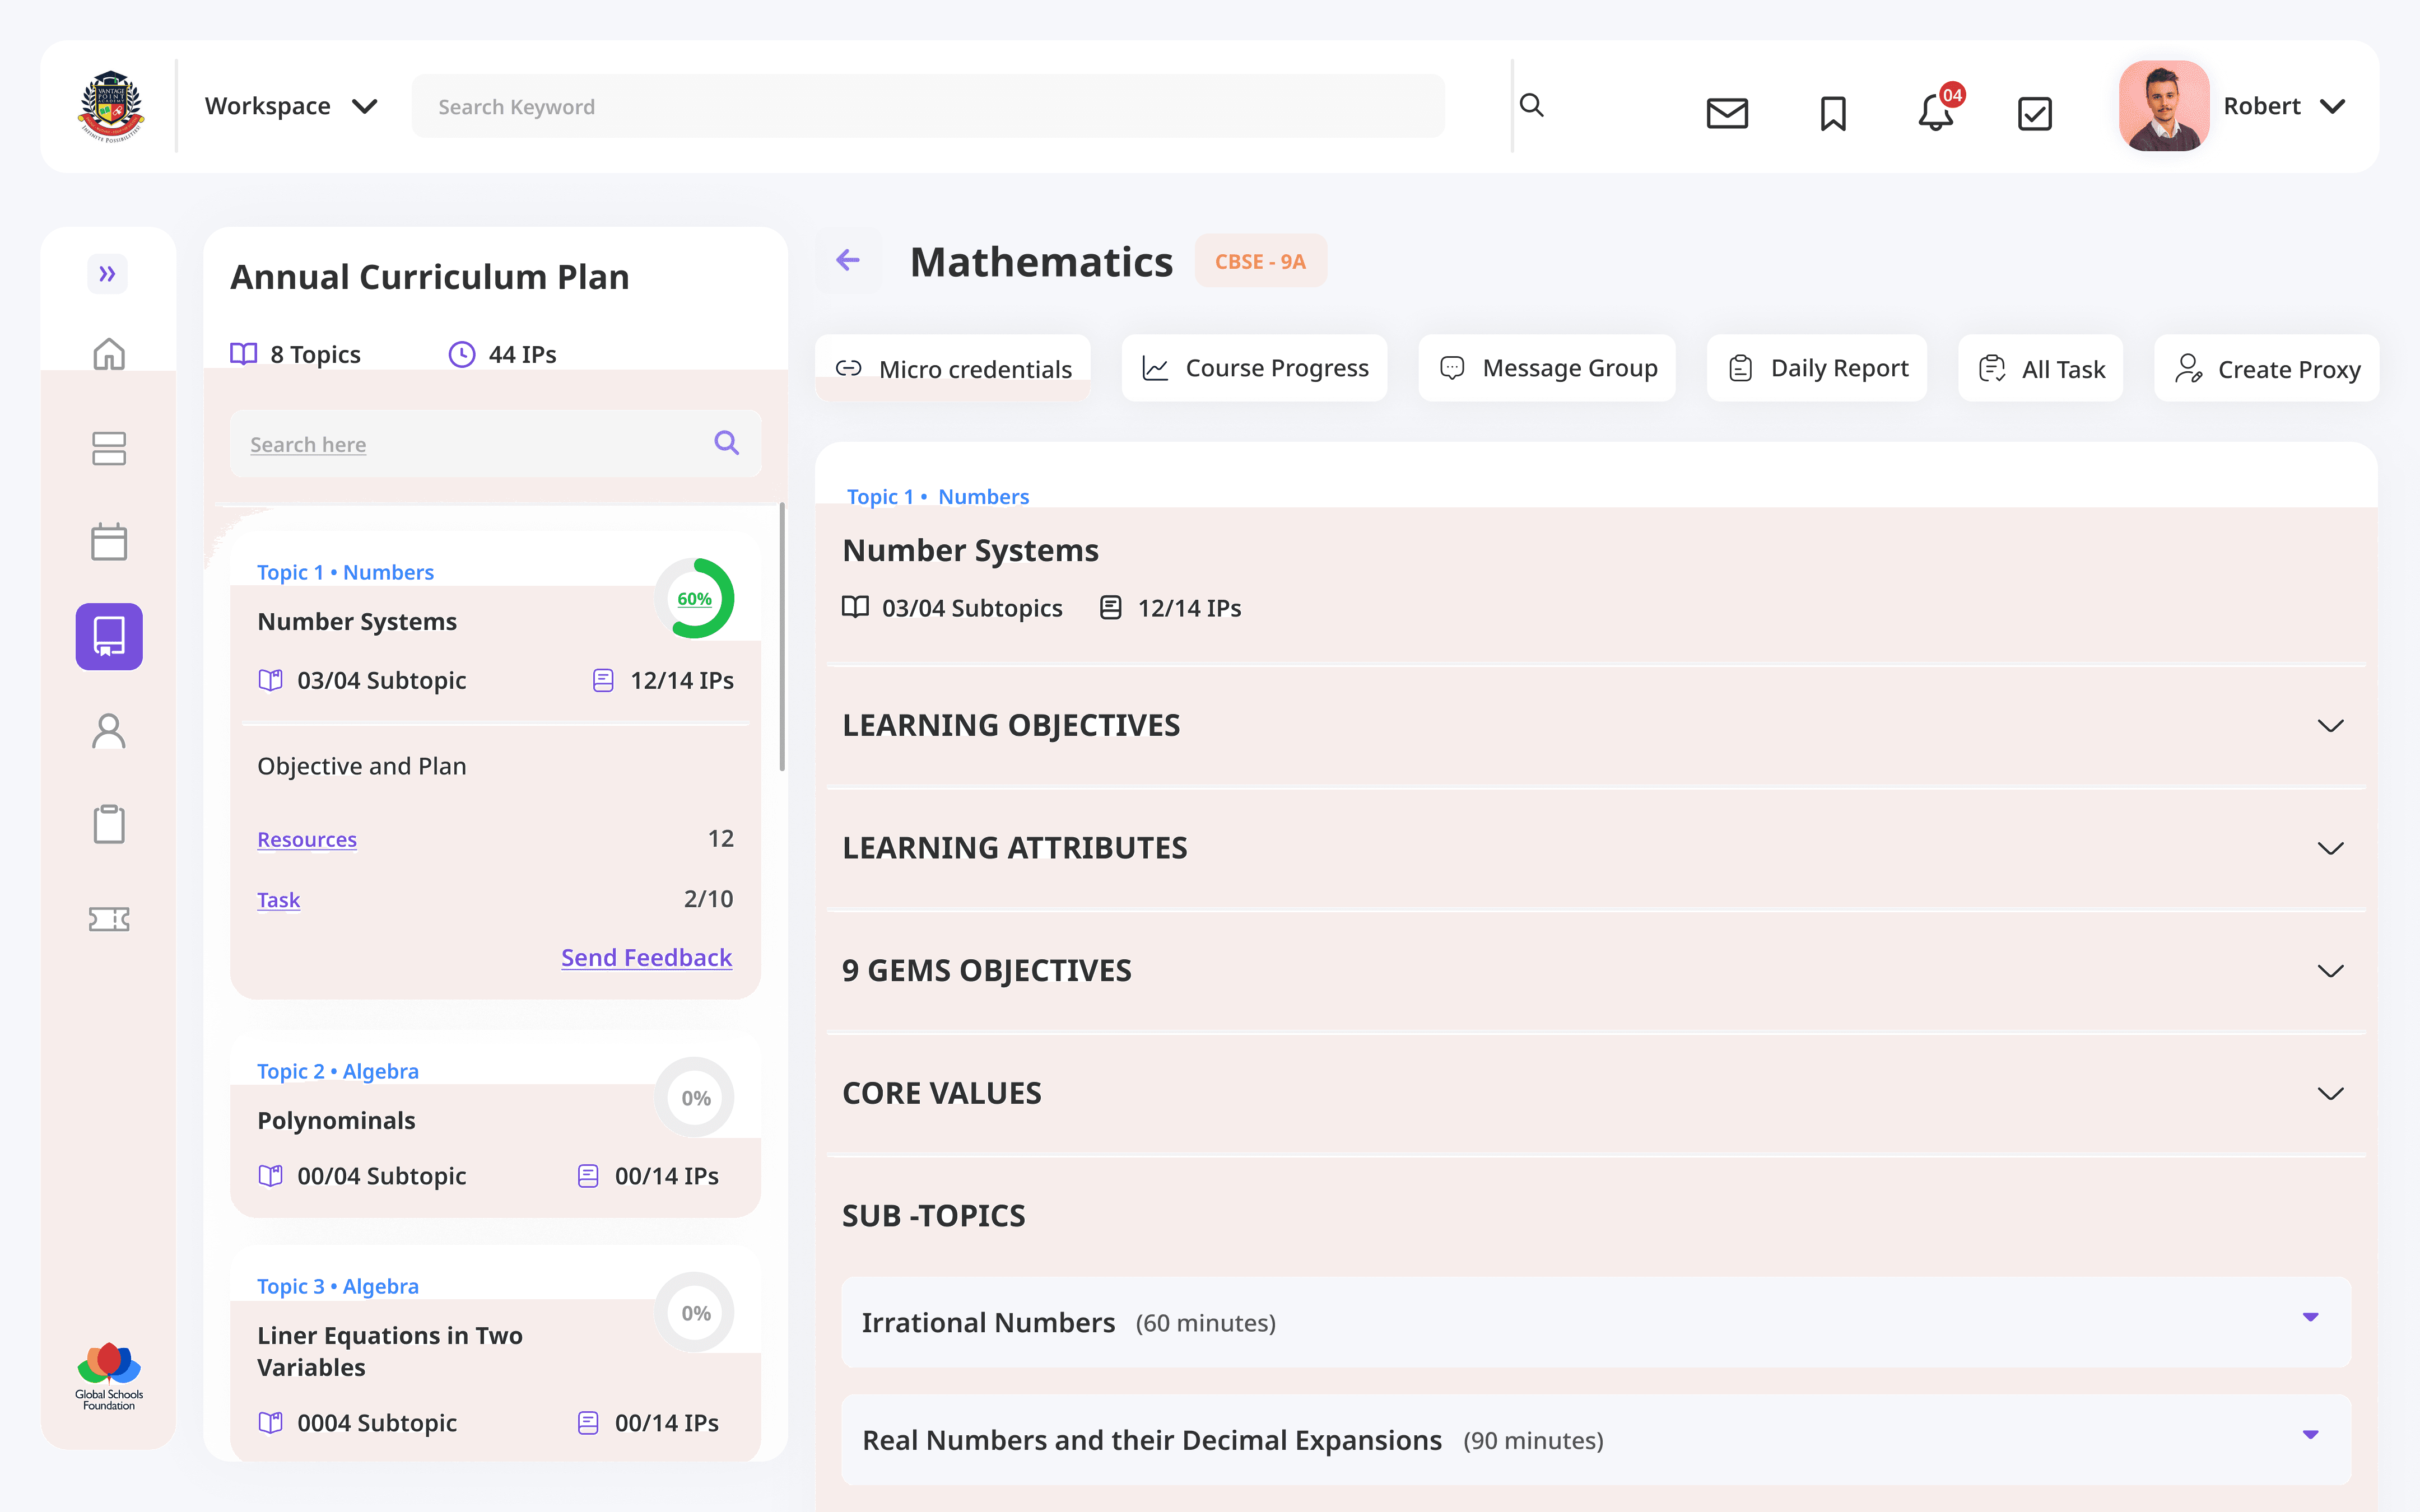
Task: Open the Daily Report tab
Action: [1817, 369]
